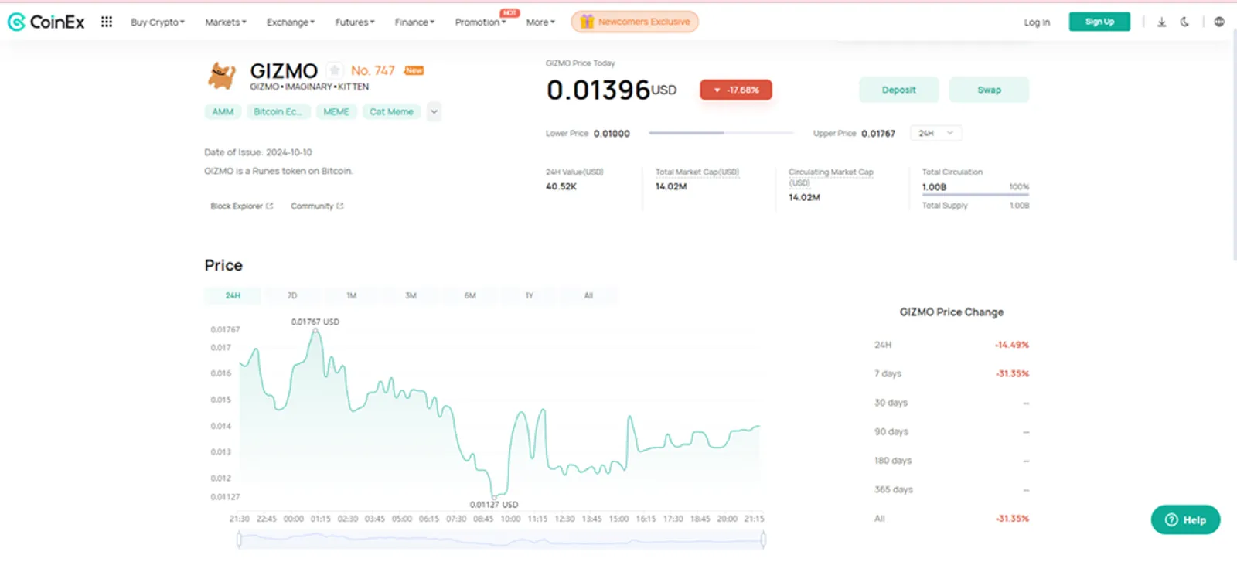
Task: Open the CoinEx logo home link
Action: point(46,22)
